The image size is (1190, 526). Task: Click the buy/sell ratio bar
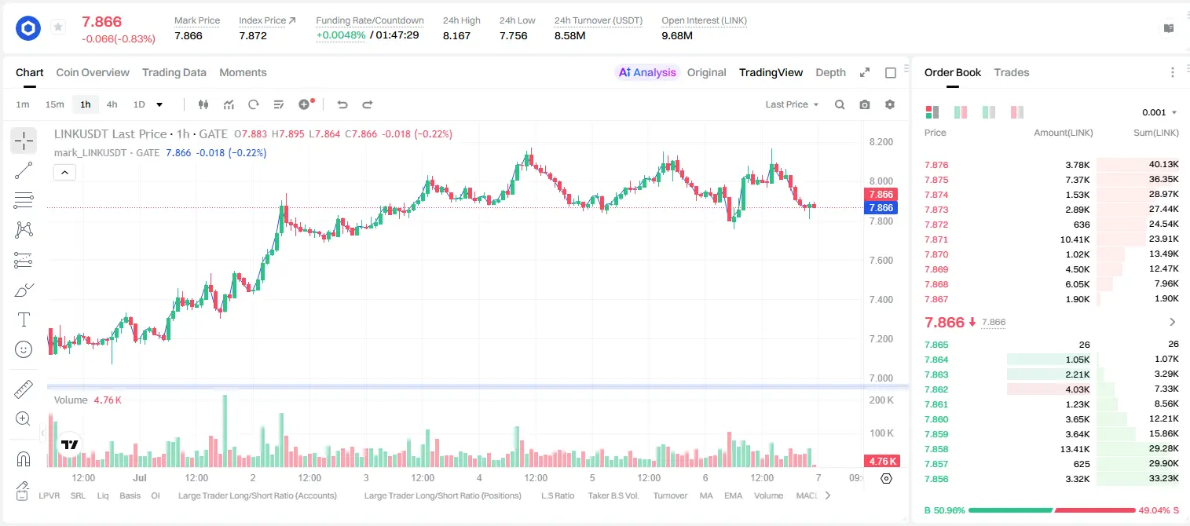pos(1053,510)
